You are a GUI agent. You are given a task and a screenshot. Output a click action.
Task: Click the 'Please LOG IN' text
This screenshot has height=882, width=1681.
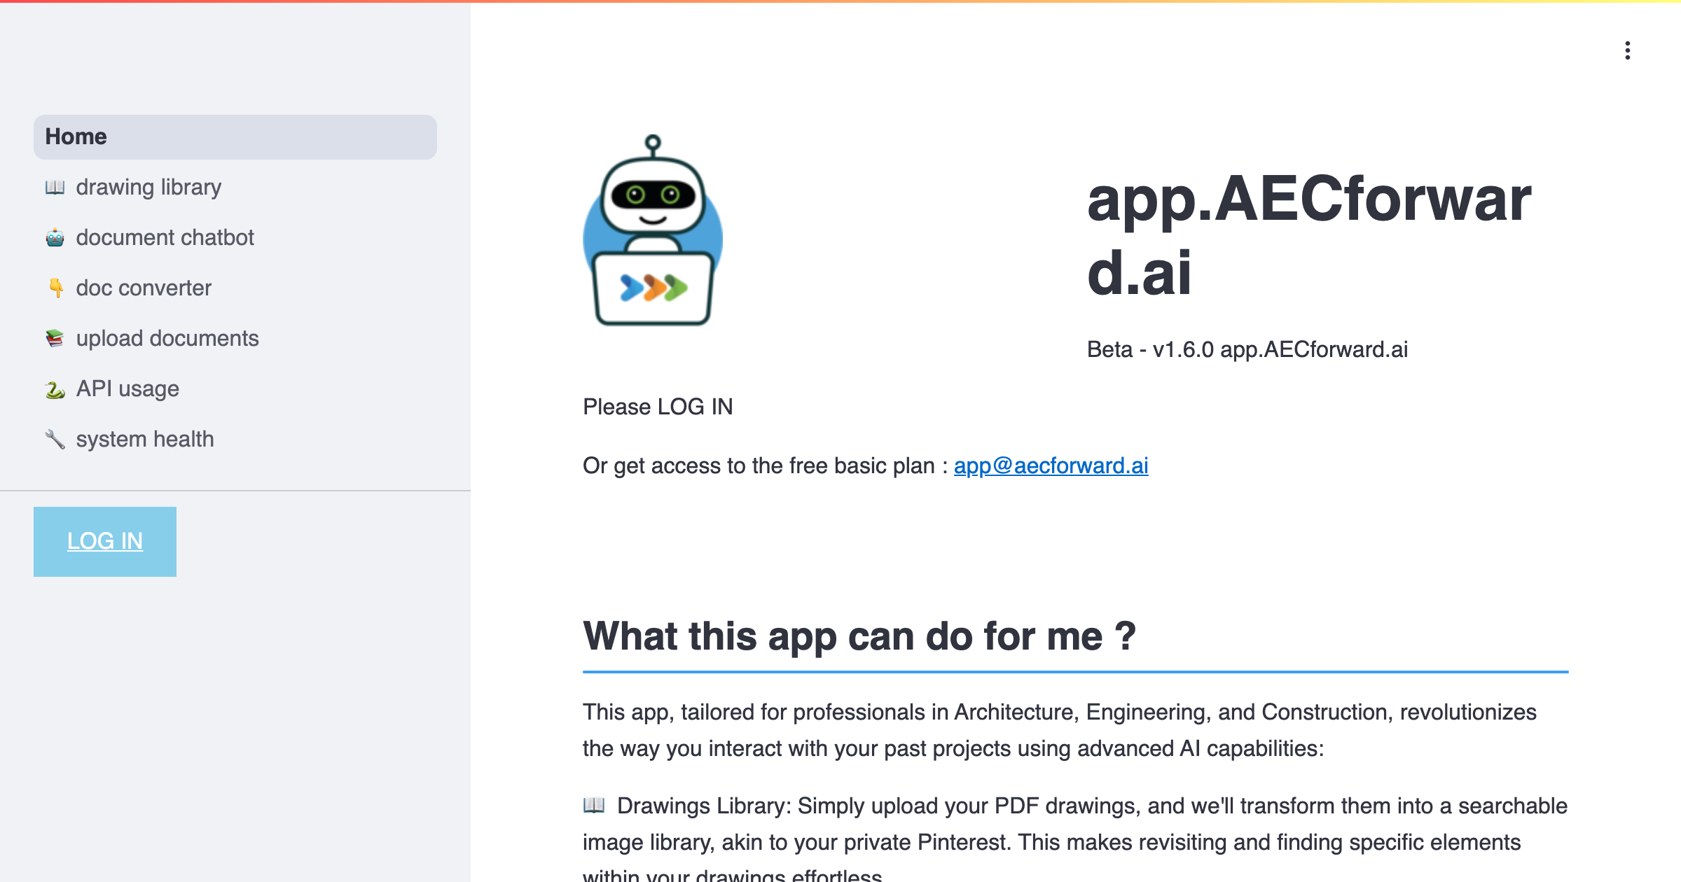(658, 407)
